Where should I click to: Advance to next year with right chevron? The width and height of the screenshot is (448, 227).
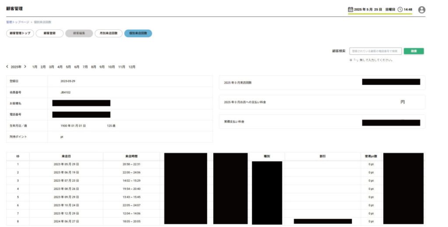tap(25, 66)
